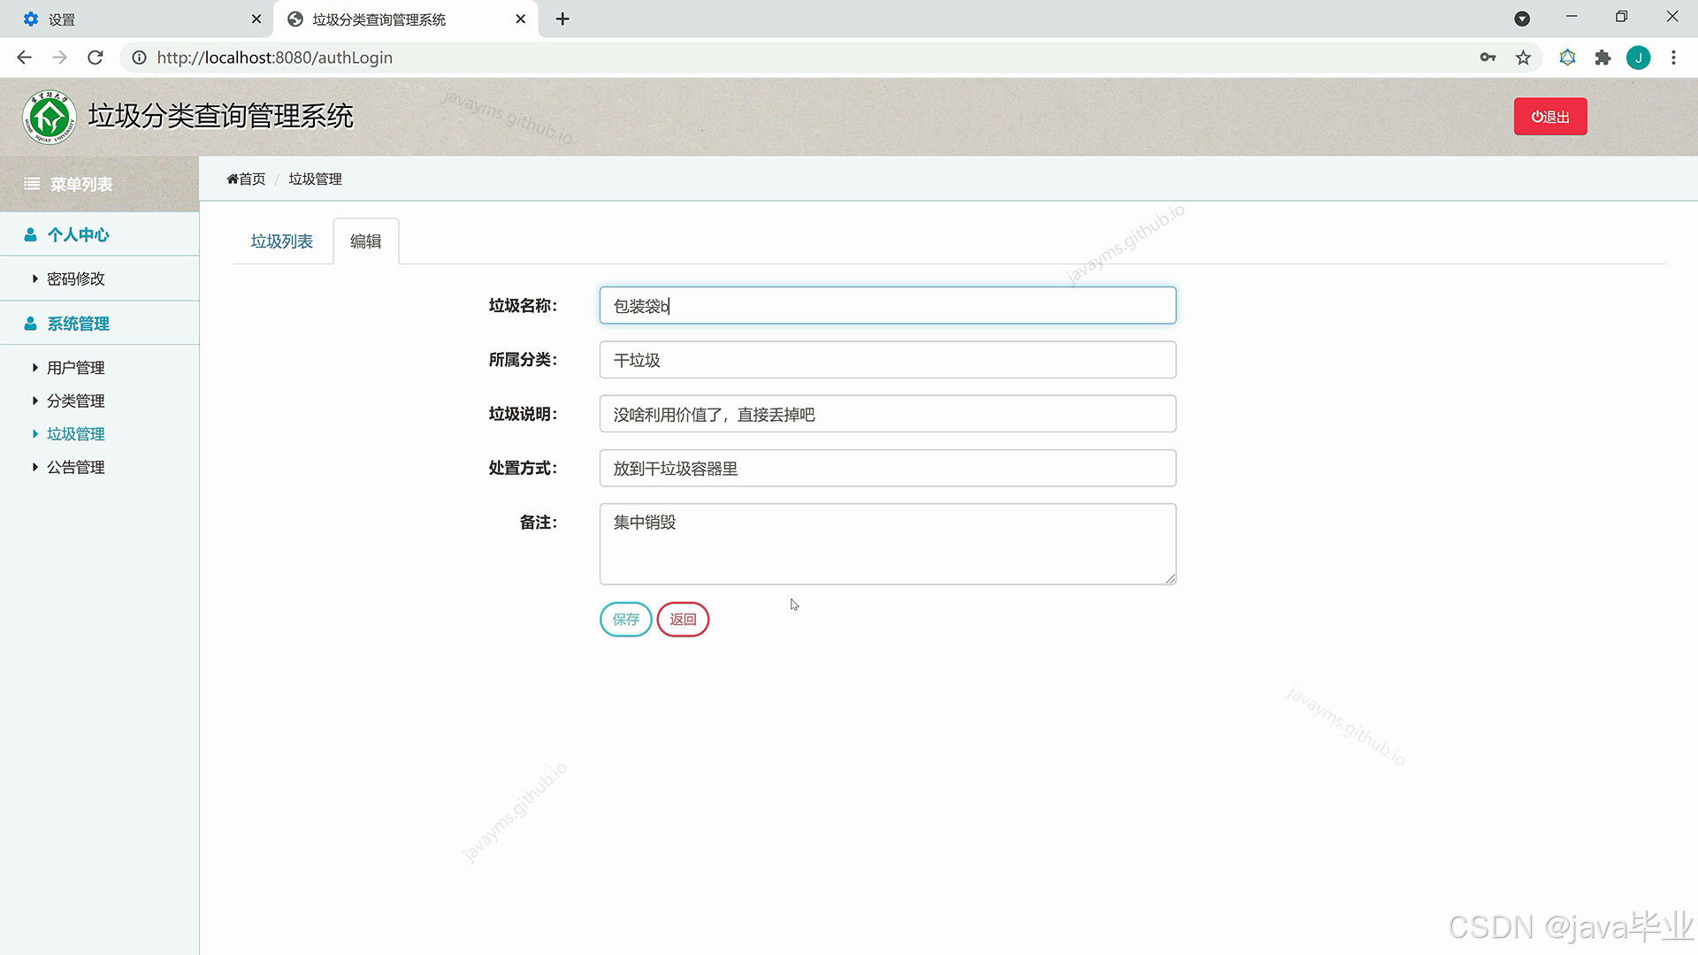1698x955 pixels.
Task: Restore down the browser window
Action: point(1621,17)
